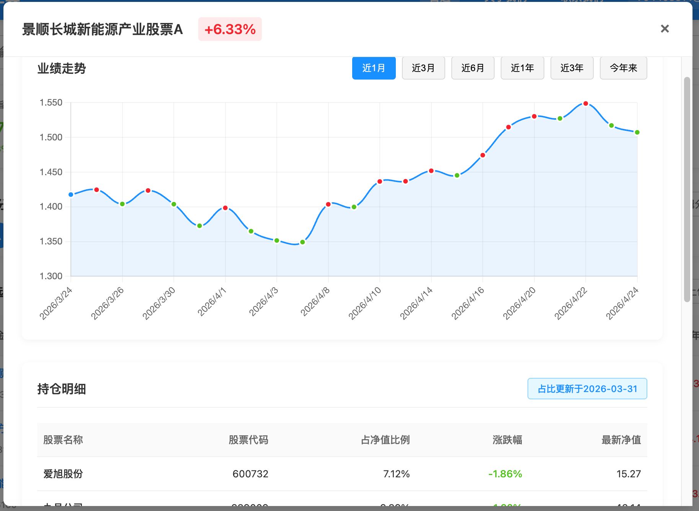The width and height of the screenshot is (699, 511).
Task: Show 近1年 performance trend
Action: tap(522, 68)
